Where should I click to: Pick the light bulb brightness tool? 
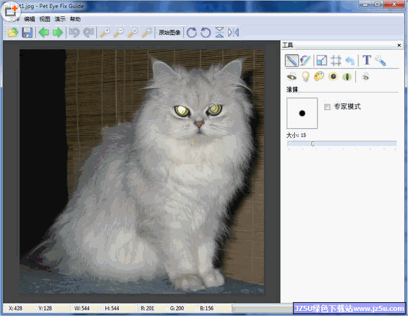pos(306,77)
